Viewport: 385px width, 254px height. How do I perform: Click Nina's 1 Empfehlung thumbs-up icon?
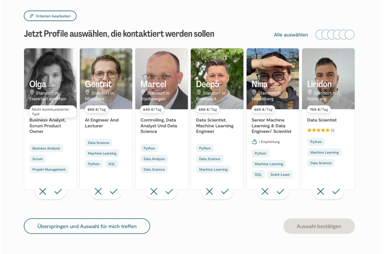coord(254,142)
